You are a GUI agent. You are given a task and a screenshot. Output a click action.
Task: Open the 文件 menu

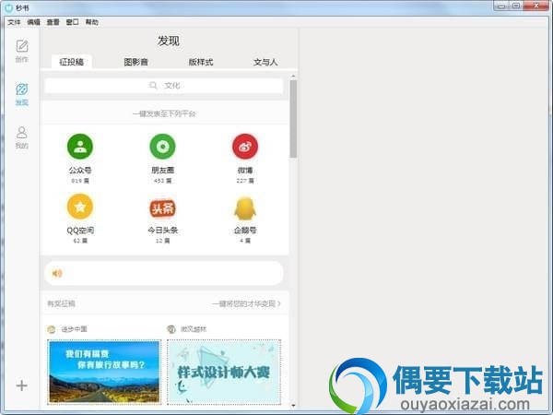[x=14, y=22]
